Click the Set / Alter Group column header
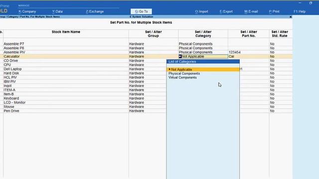 pyautogui.click(x=153, y=34)
